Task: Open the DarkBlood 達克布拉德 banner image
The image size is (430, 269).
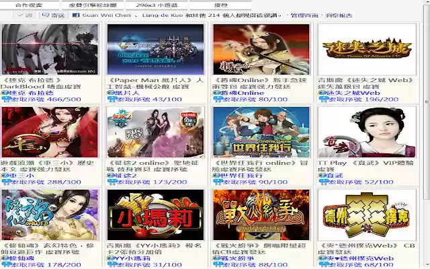Action: click(x=50, y=49)
